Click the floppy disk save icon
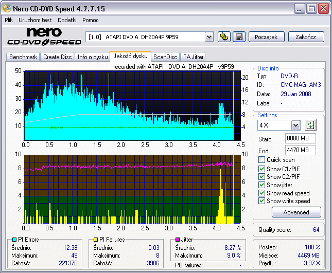The image size is (332, 273). (239, 37)
